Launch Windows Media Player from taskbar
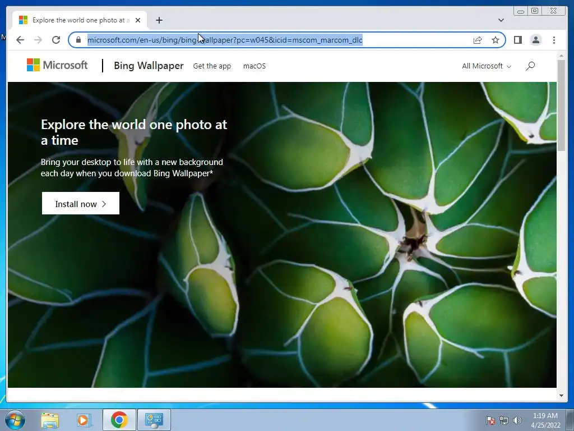 pos(84,420)
